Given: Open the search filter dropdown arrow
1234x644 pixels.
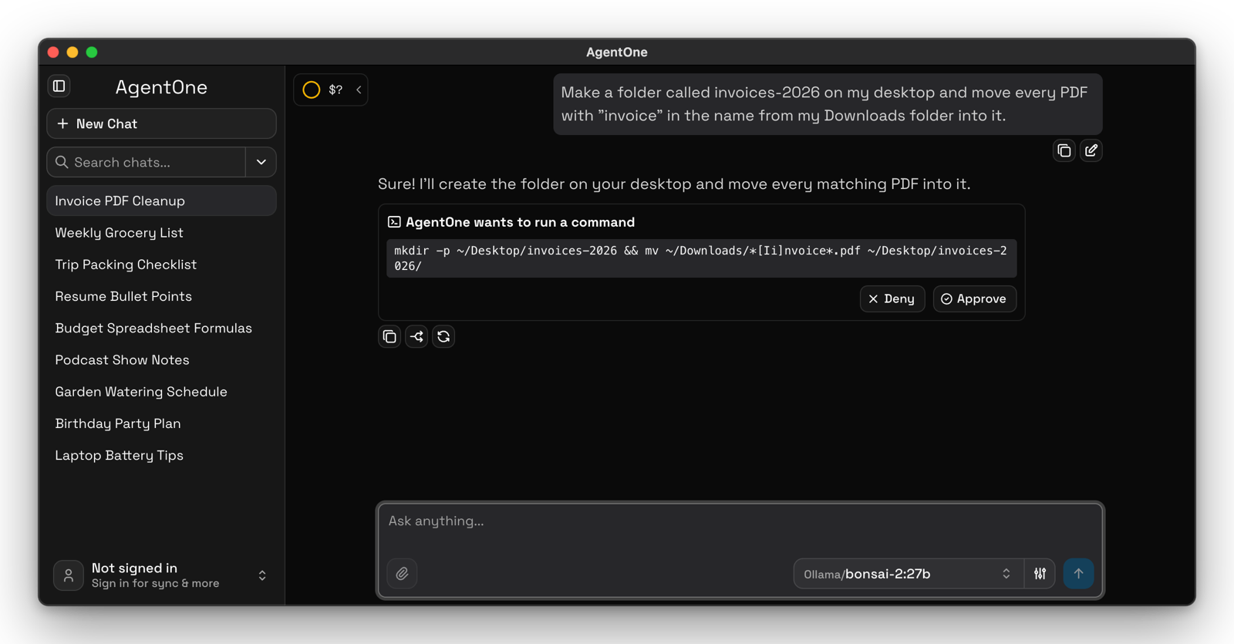Looking at the screenshot, I should (261, 162).
